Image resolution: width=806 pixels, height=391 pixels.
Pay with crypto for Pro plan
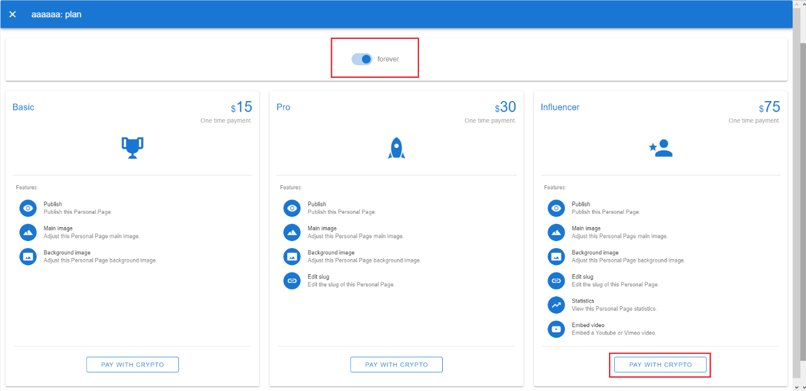[x=396, y=364]
